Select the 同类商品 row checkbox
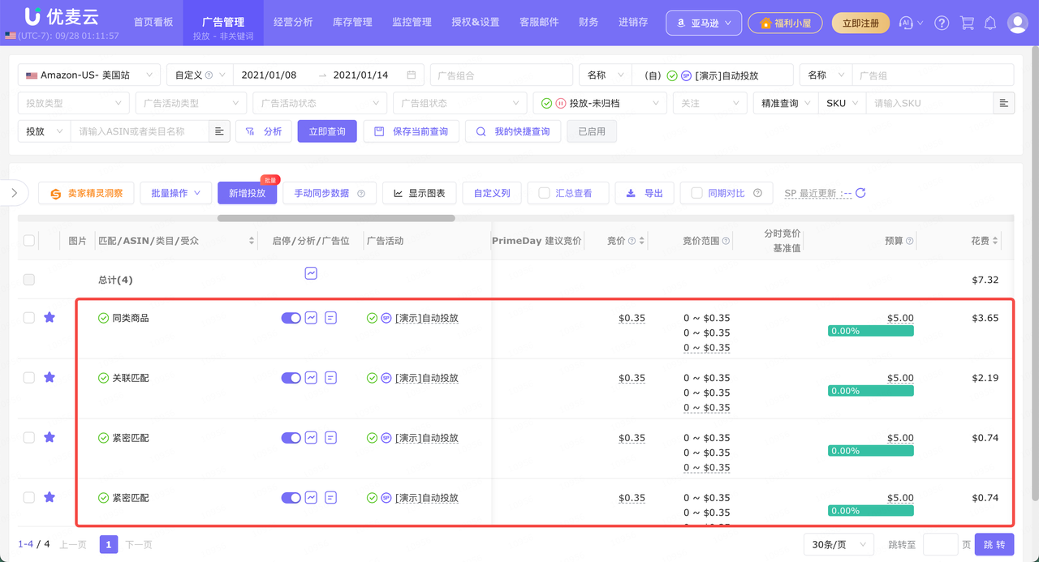The image size is (1039, 562). click(29, 318)
